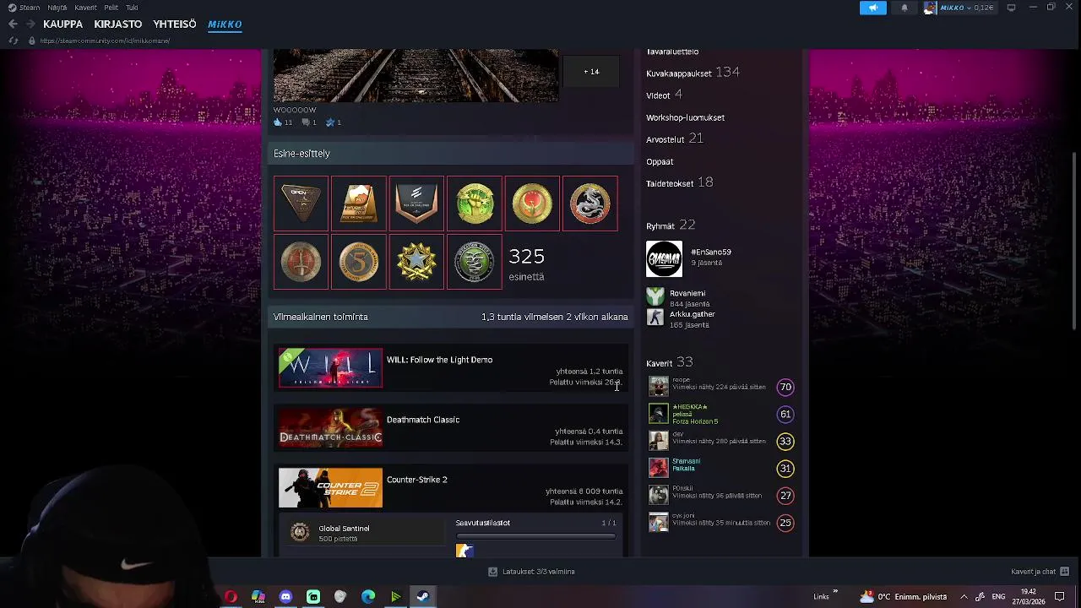Expand the MIKKO account dropdown arrow
The image size is (1081, 608).
tap(968, 8)
